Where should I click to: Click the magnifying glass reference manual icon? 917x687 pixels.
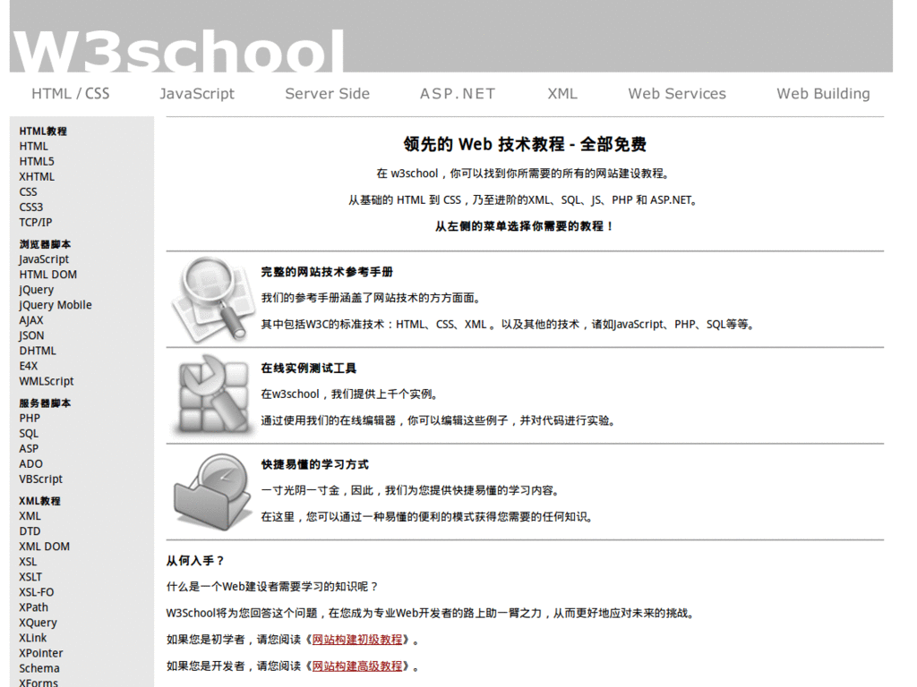(213, 299)
